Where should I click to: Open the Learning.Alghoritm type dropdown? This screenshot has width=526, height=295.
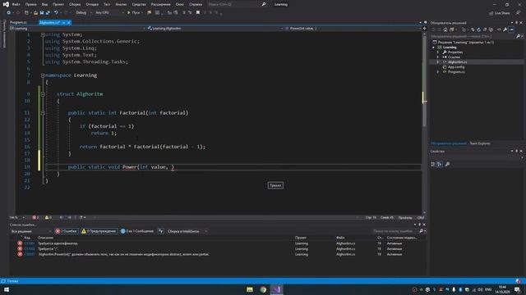215,29
